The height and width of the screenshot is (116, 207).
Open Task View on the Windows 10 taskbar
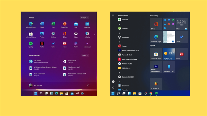[124, 93]
